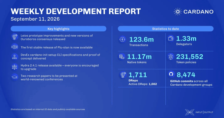
Task: Click the research papers graduation cap icon
Action: tap(15, 77)
